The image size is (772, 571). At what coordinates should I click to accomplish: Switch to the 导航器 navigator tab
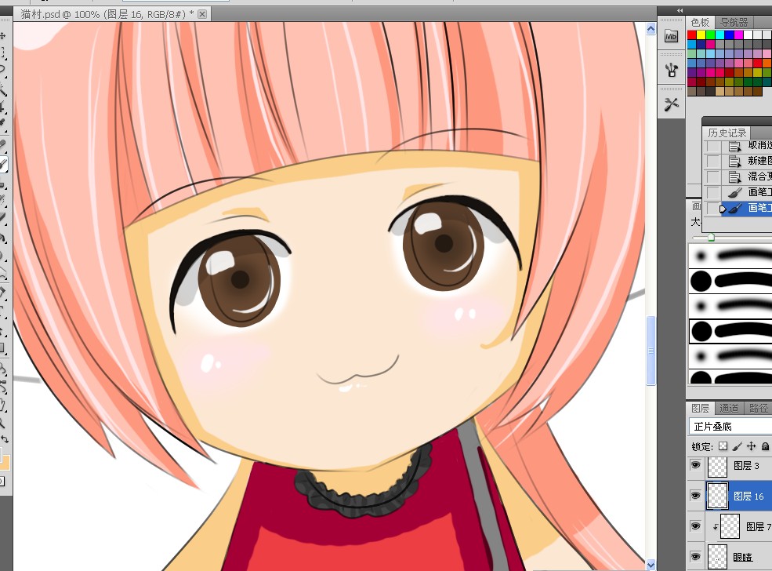[x=734, y=22]
